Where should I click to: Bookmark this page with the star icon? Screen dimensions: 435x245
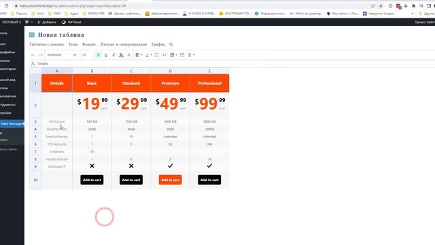point(381,6)
